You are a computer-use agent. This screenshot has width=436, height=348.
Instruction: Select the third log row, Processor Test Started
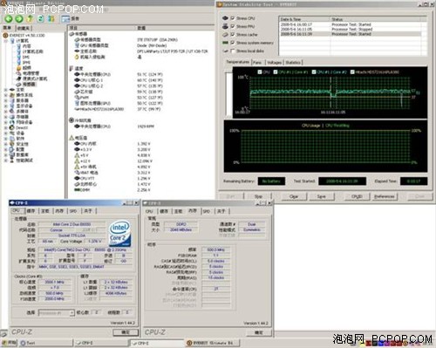tap(351, 34)
